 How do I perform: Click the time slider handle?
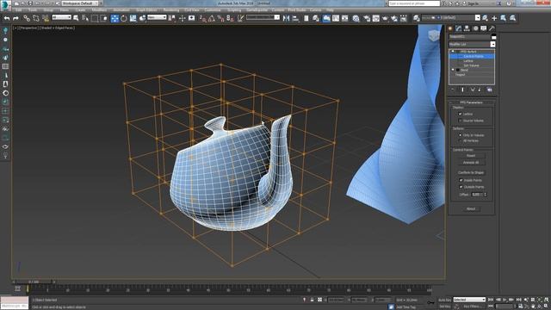(x=34, y=282)
